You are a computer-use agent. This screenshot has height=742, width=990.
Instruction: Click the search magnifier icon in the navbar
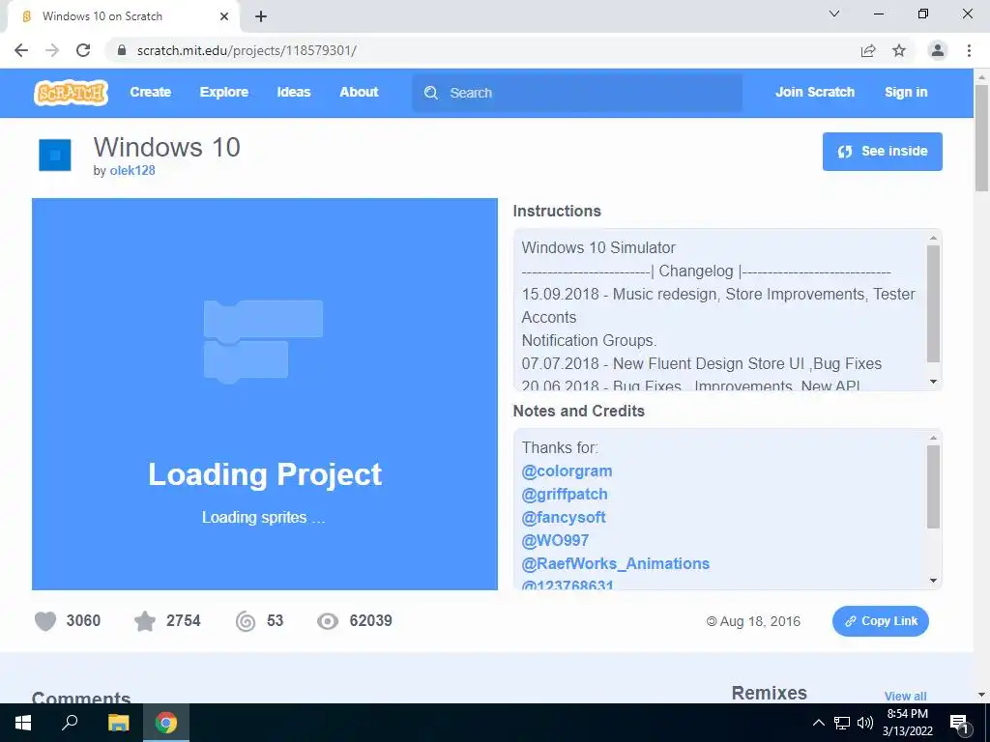431,93
